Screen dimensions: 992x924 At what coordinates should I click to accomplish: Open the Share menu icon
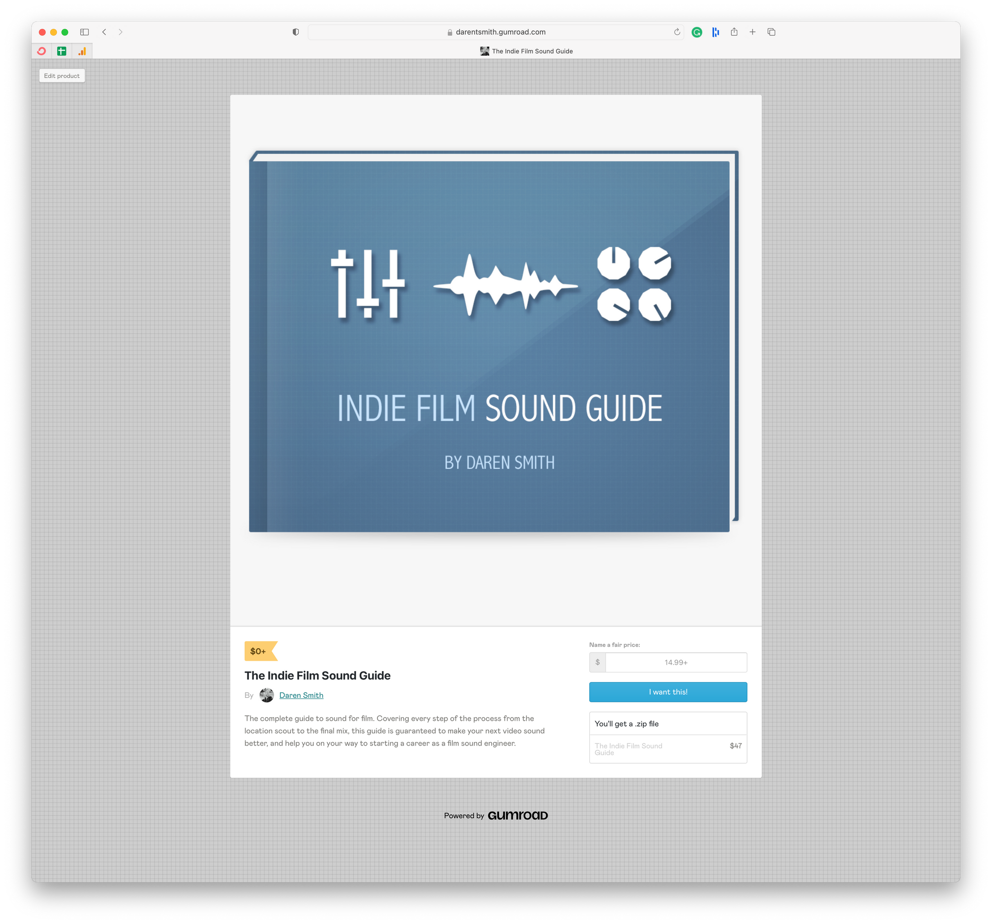(x=734, y=32)
